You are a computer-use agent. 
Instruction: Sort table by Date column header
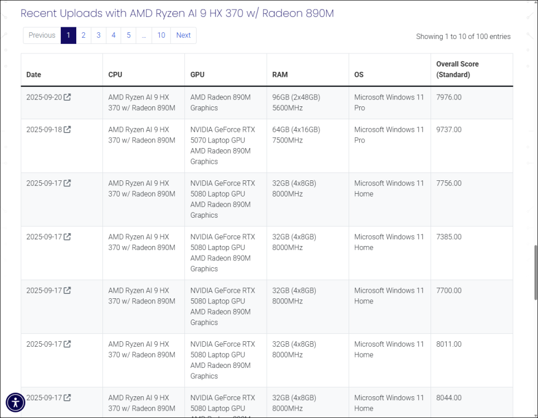pos(34,75)
